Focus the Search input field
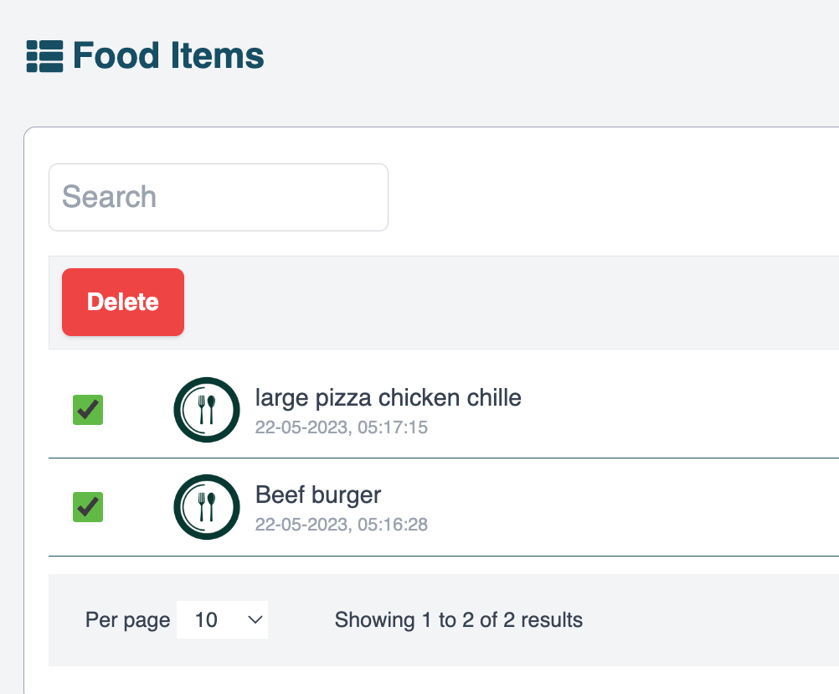 click(219, 197)
